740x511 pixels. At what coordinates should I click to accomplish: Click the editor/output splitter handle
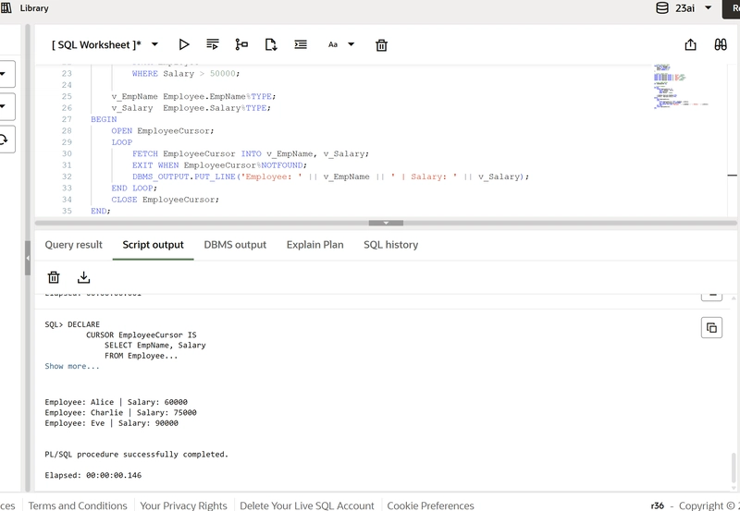pyautogui.click(x=386, y=223)
